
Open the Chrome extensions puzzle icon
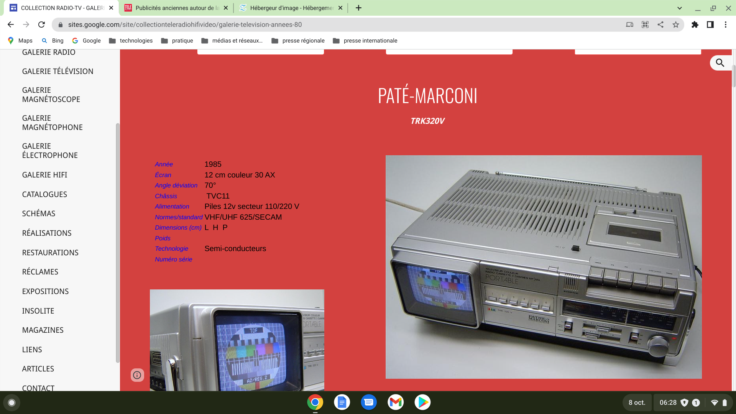click(x=695, y=25)
